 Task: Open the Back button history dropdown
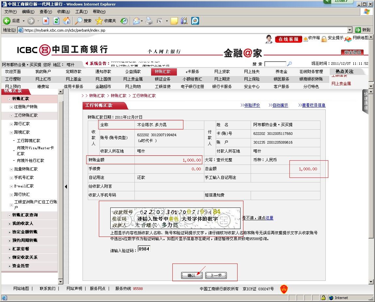23,21
